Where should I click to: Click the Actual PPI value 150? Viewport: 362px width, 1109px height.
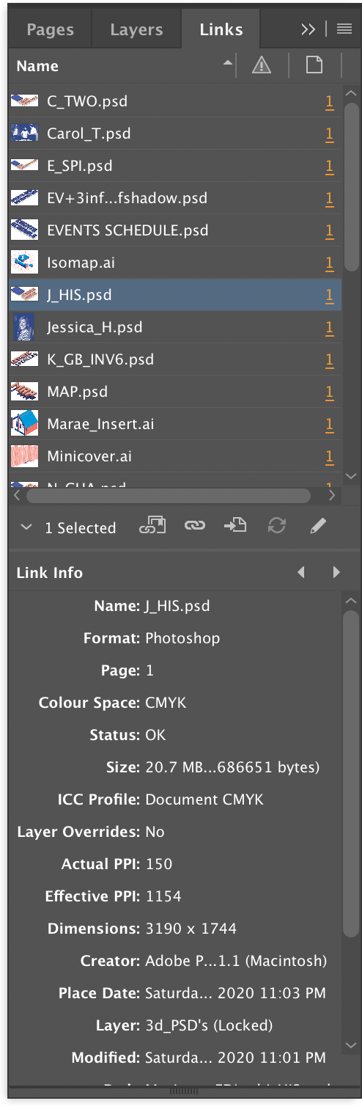click(x=159, y=864)
